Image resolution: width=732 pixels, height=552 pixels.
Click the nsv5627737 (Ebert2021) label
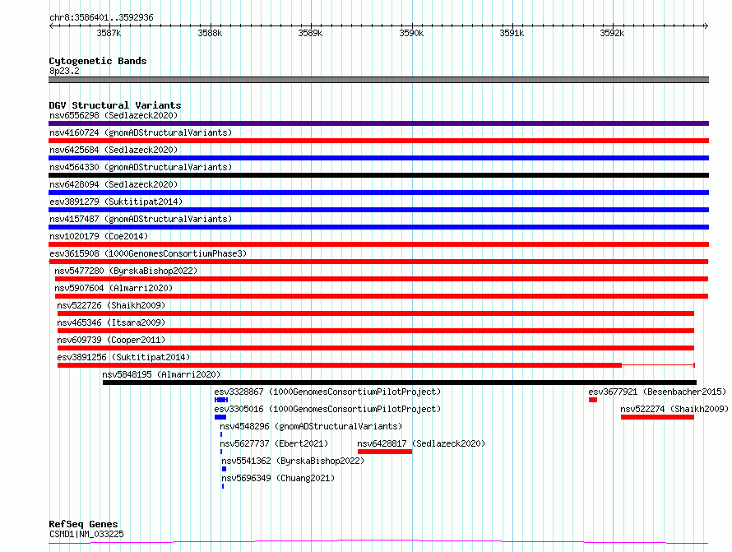(274, 443)
